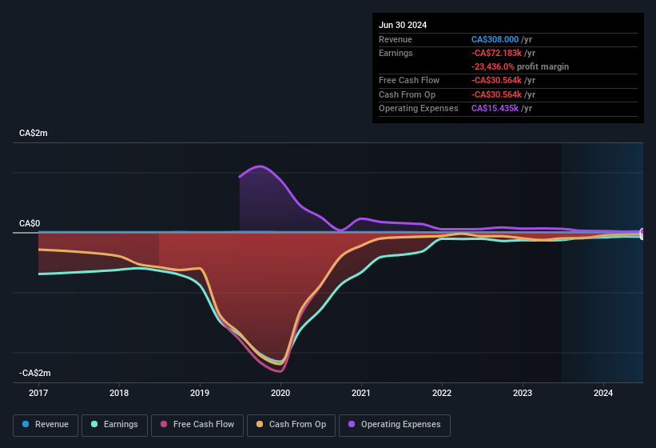Click the Free Cash Flow -CA$30.564k value

point(497,80)
